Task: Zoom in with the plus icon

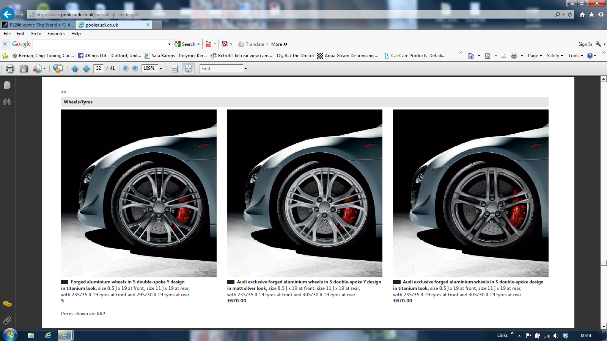Action: (135, 69)
